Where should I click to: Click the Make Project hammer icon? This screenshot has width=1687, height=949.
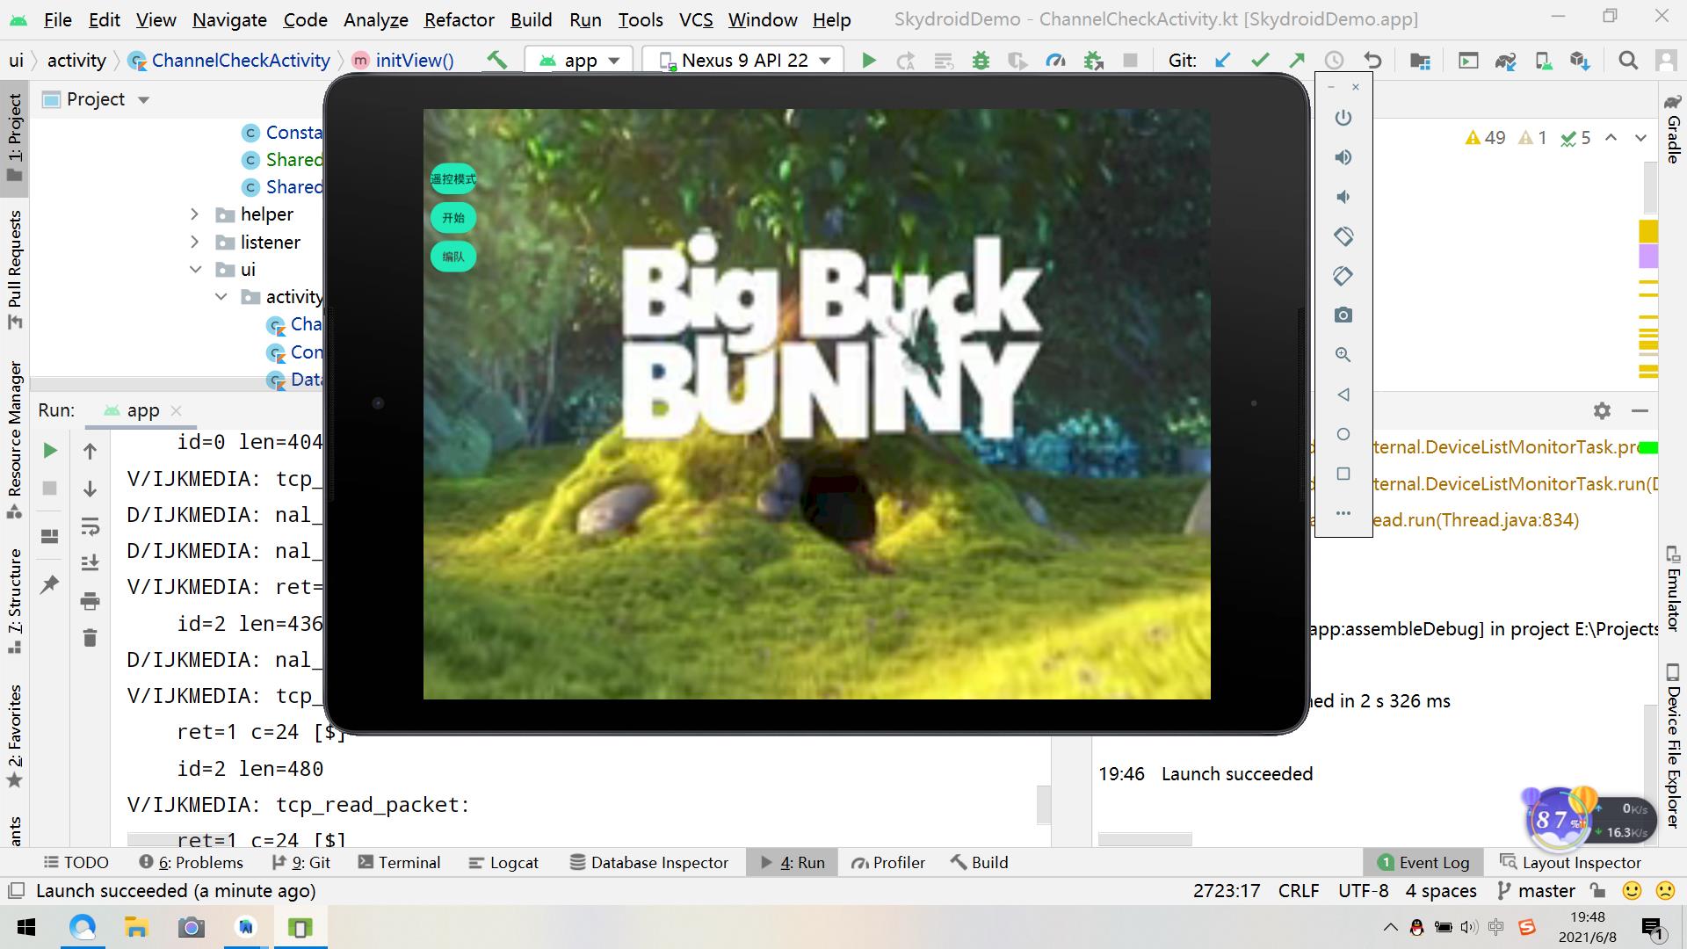[x=497, y=60]
